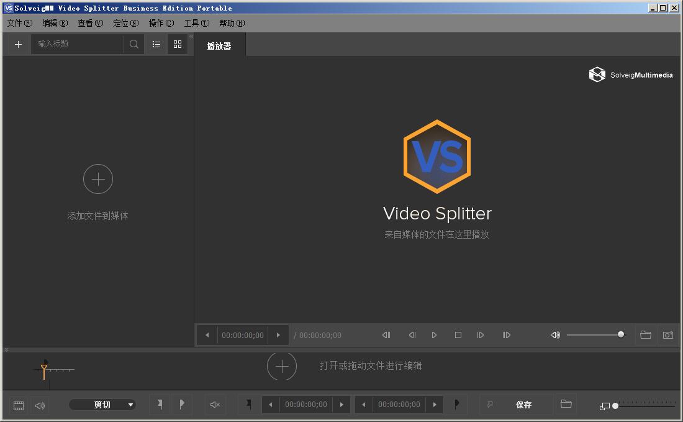Open the 编辑 menu

(x=55, y=23)
